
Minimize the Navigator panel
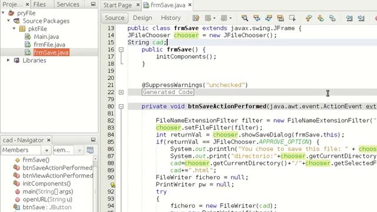pyautogui.click(x=93, y=140)
